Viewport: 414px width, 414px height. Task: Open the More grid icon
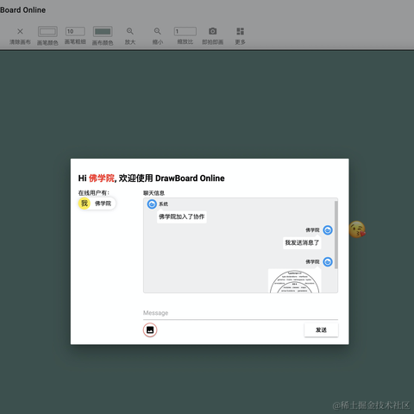pyautogui.click(x=240, y=31)
